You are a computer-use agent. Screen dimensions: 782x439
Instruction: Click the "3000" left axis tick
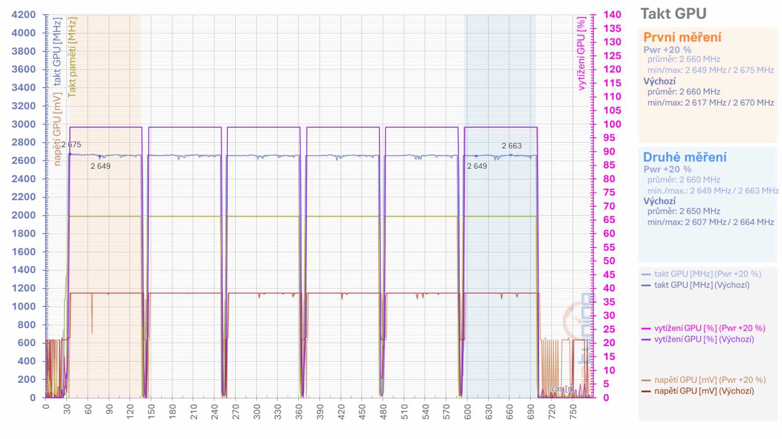(23, 124)
